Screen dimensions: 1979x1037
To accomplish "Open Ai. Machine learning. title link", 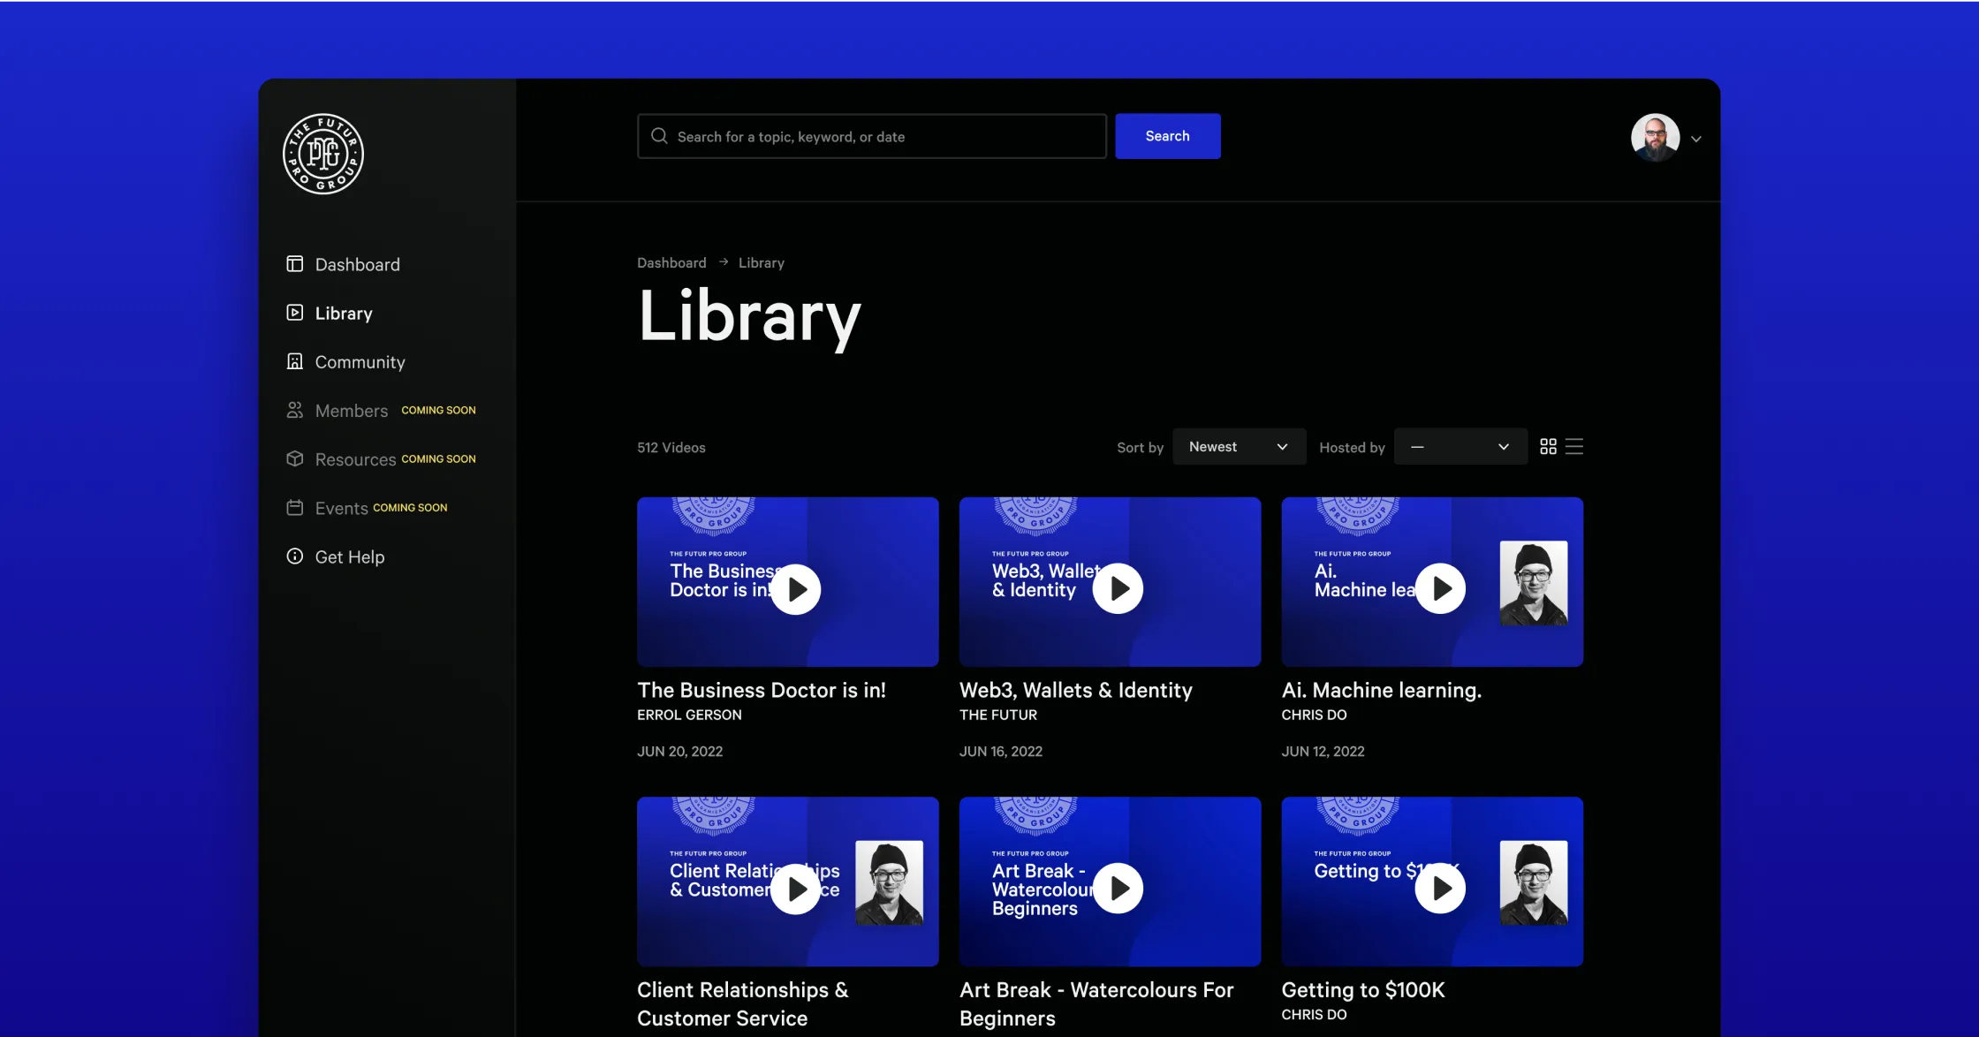I will pos(1382,690).
